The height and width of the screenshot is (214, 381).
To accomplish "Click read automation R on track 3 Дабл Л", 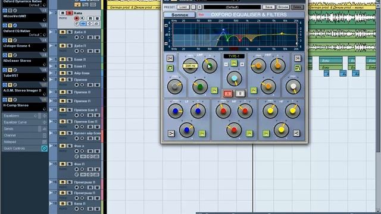I will click(90, 37).
